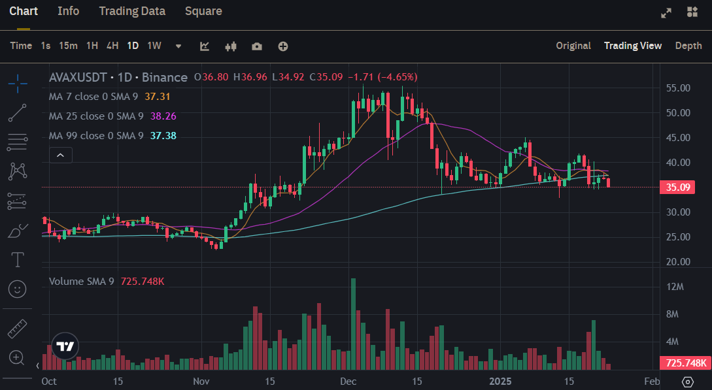
Task: Click the 37.38 MA 99 value
Action: (x=163, y=136)
